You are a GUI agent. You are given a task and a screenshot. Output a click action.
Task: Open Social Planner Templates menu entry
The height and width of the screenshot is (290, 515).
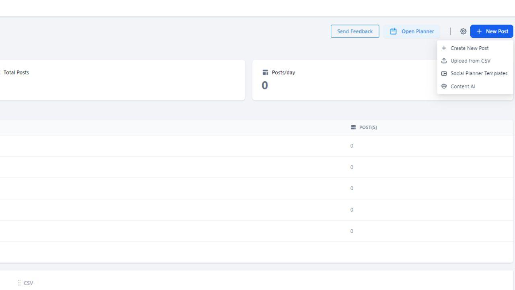tap(475, 73)
